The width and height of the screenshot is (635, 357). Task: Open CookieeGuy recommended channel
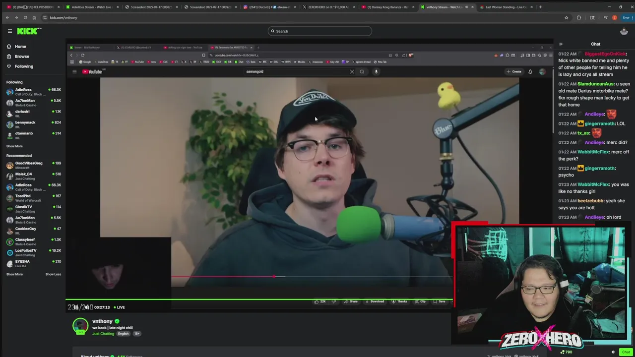point(34,231)
